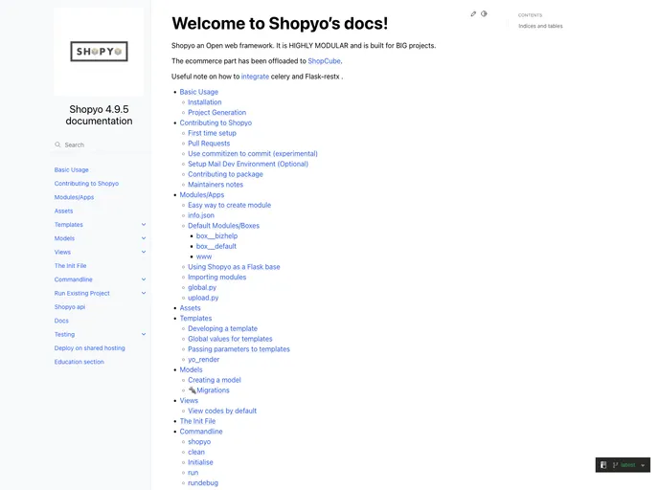Open the Importing modules link

[216, 278]
